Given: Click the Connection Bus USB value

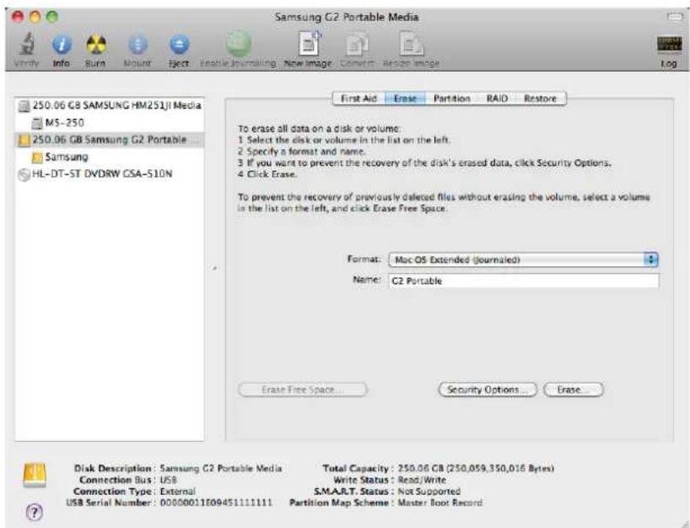Looking at the screenshot, I should (x=168, y=480).
